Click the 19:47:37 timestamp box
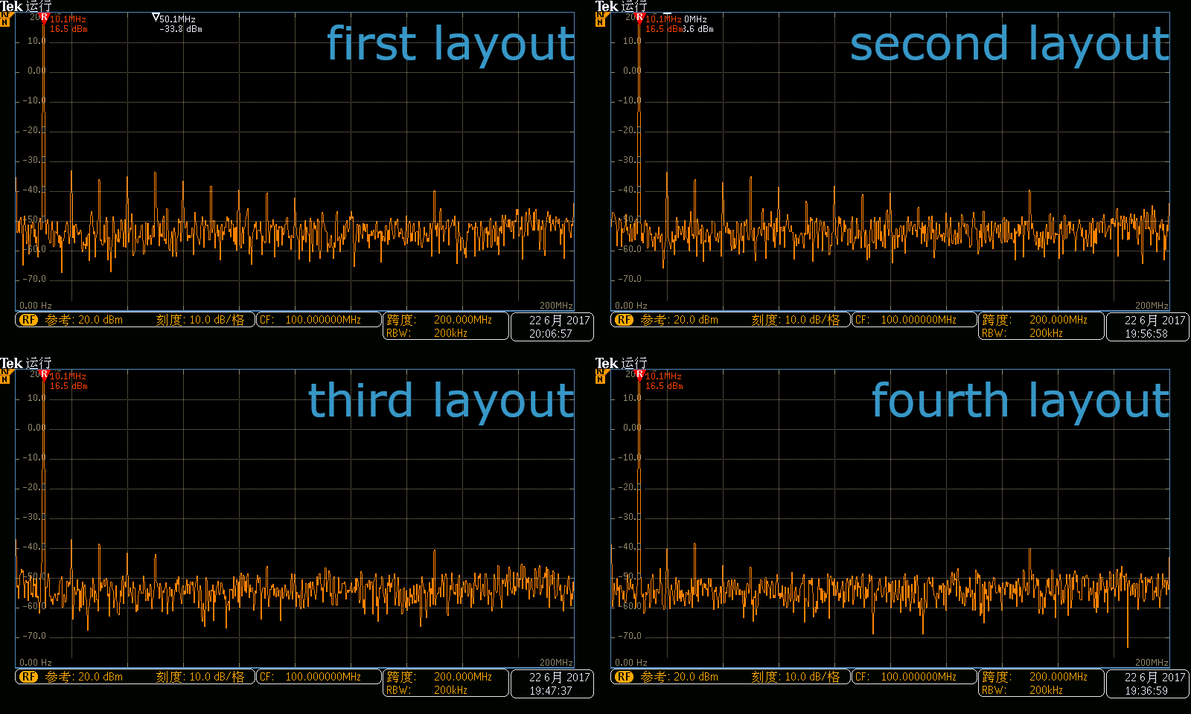1191x714 pixels. coord(552,684)
